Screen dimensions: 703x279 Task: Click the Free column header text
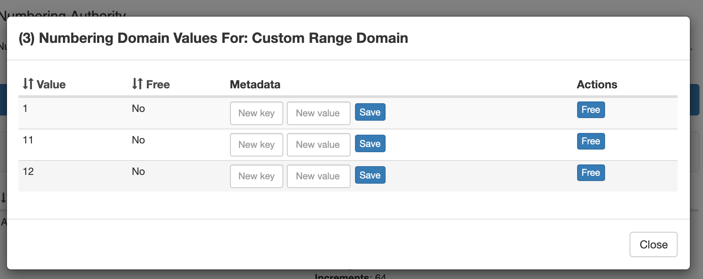pos(158,84)
